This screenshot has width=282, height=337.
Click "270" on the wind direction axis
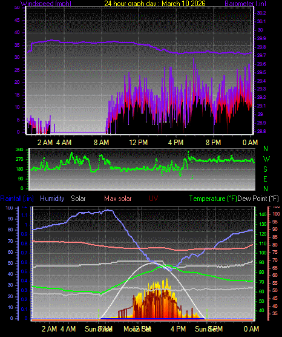pyautogui.click(x=19, y=160)
